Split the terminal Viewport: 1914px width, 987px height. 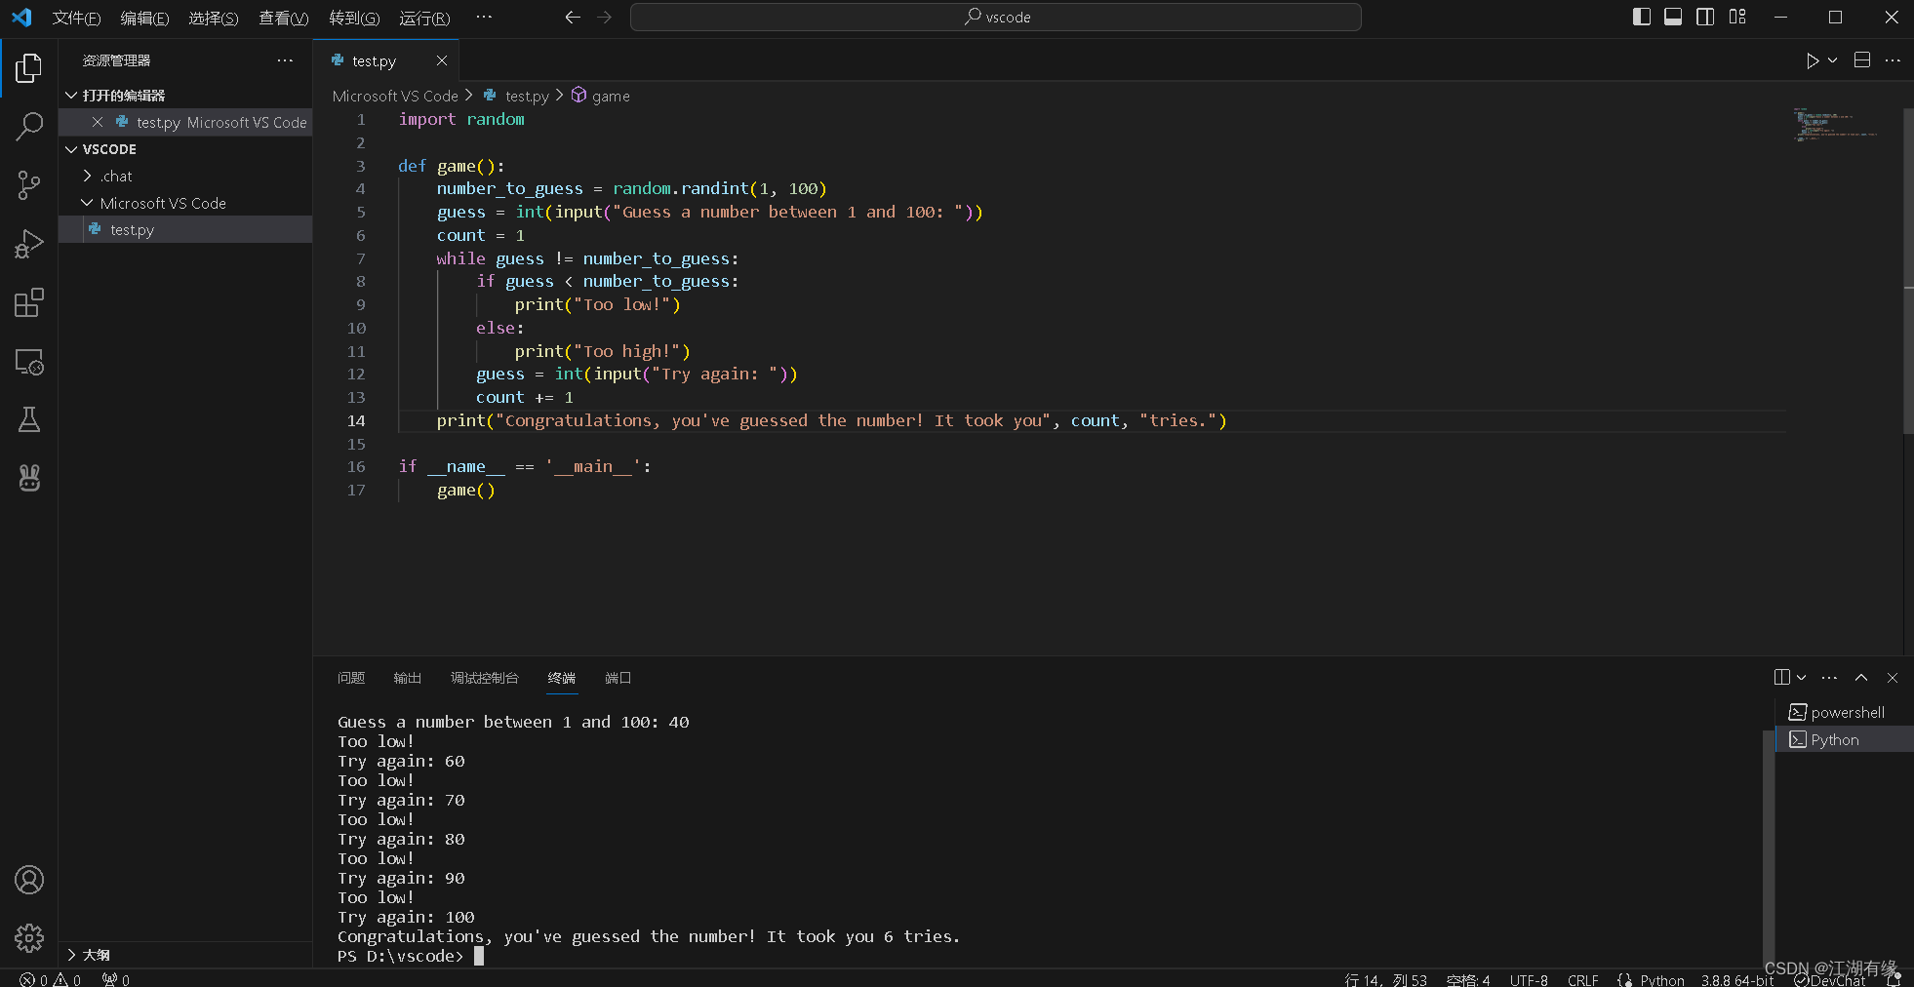(x=1782, y=678)
